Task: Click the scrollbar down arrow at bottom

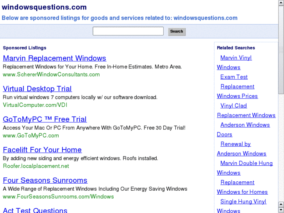Action: pyautogui.click(x=281, y=210)
